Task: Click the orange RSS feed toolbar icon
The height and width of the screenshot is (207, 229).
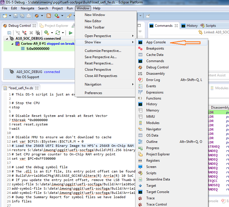Action: point(48,16)
